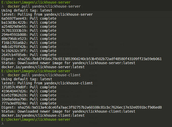
Task: Click layer line '419640447d26: Pull complete'
Action: pos(29,91)
